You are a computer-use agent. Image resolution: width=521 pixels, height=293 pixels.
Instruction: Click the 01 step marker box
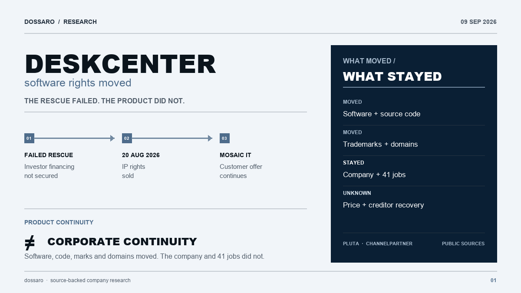tap(29, 138)
